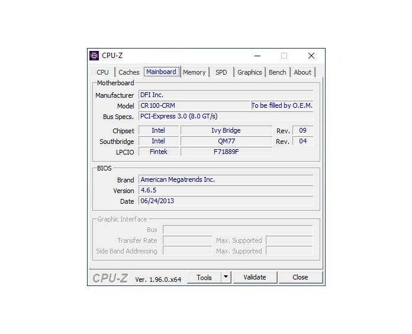
Task: Click the southbridge revision 04 field
Action: coord(302,141)
